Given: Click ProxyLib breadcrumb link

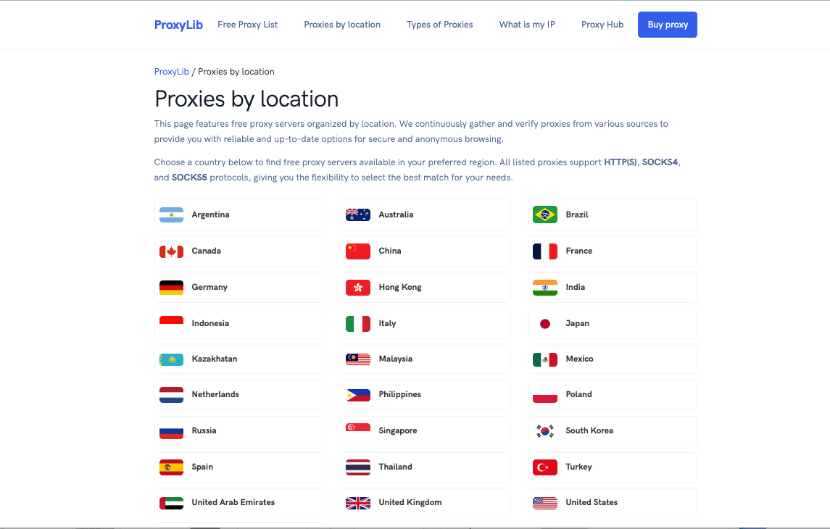Looking at the screenshot, I should click(x=172, y=72).
